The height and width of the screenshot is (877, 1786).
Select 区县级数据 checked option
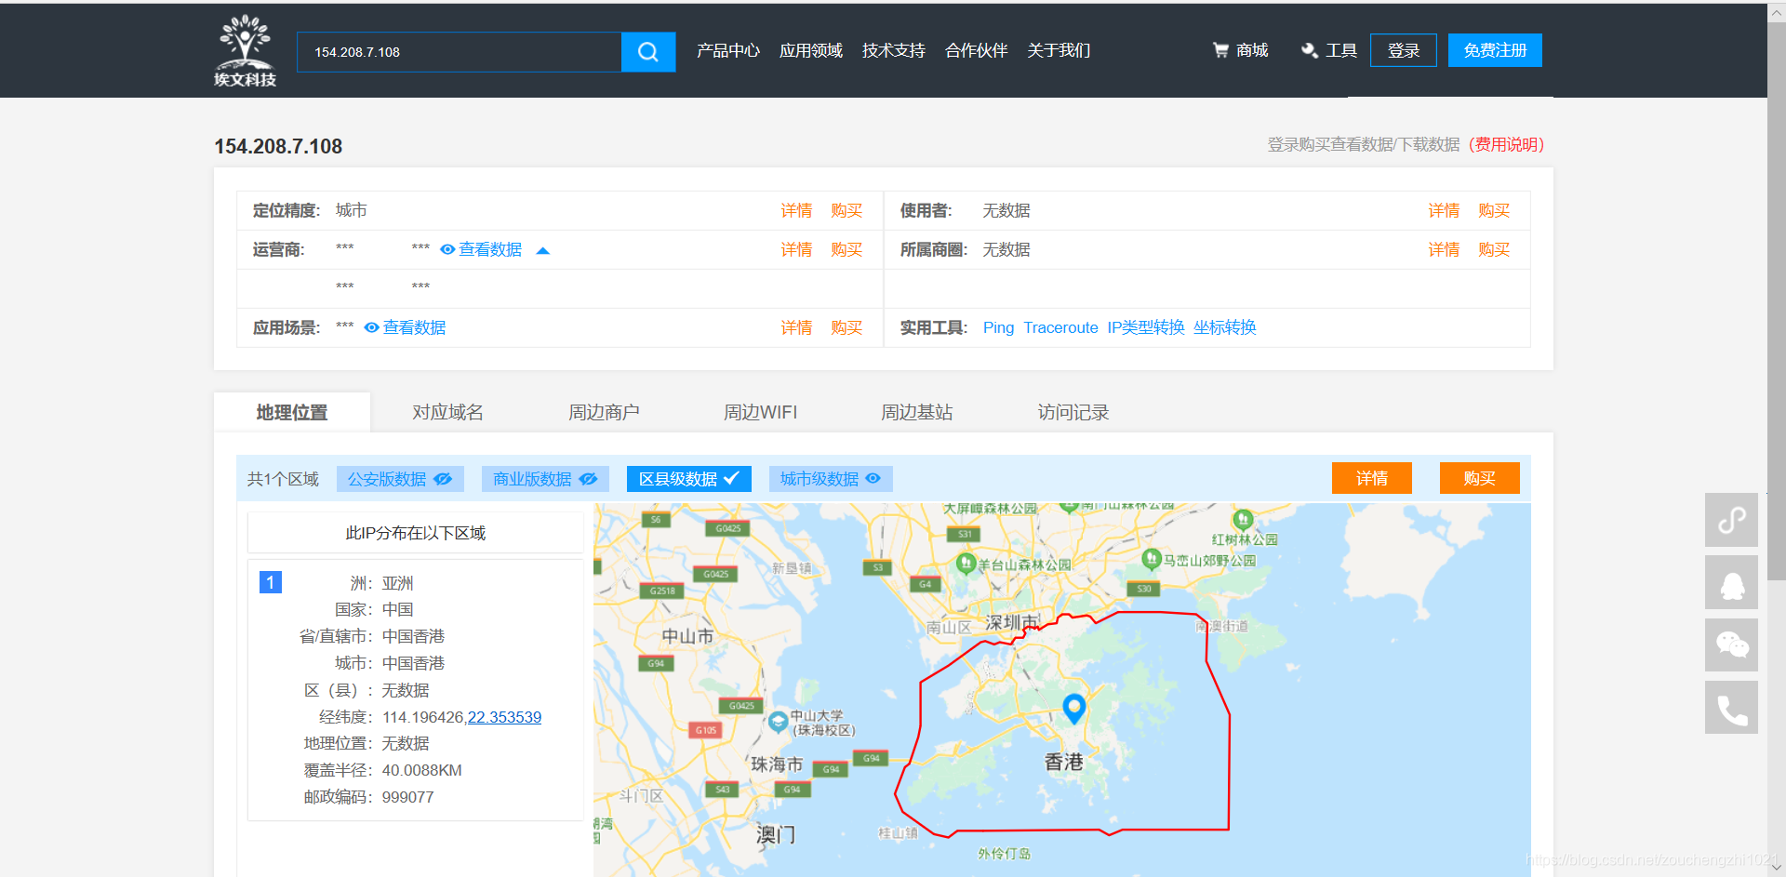(x=689, y=479)
